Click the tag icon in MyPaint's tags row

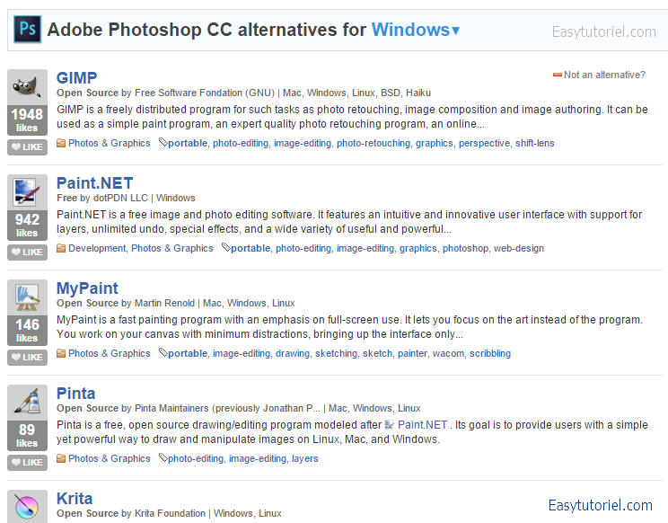pos(163,352)
